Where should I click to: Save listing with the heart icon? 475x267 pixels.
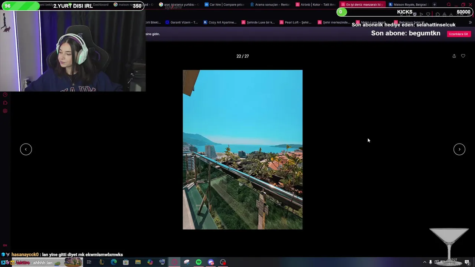[x=463, y=56]
